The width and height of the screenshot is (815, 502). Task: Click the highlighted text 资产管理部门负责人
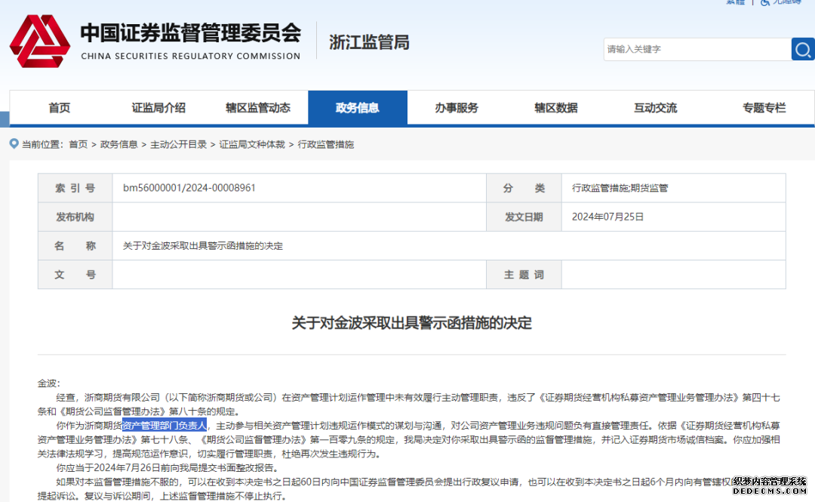165,426
